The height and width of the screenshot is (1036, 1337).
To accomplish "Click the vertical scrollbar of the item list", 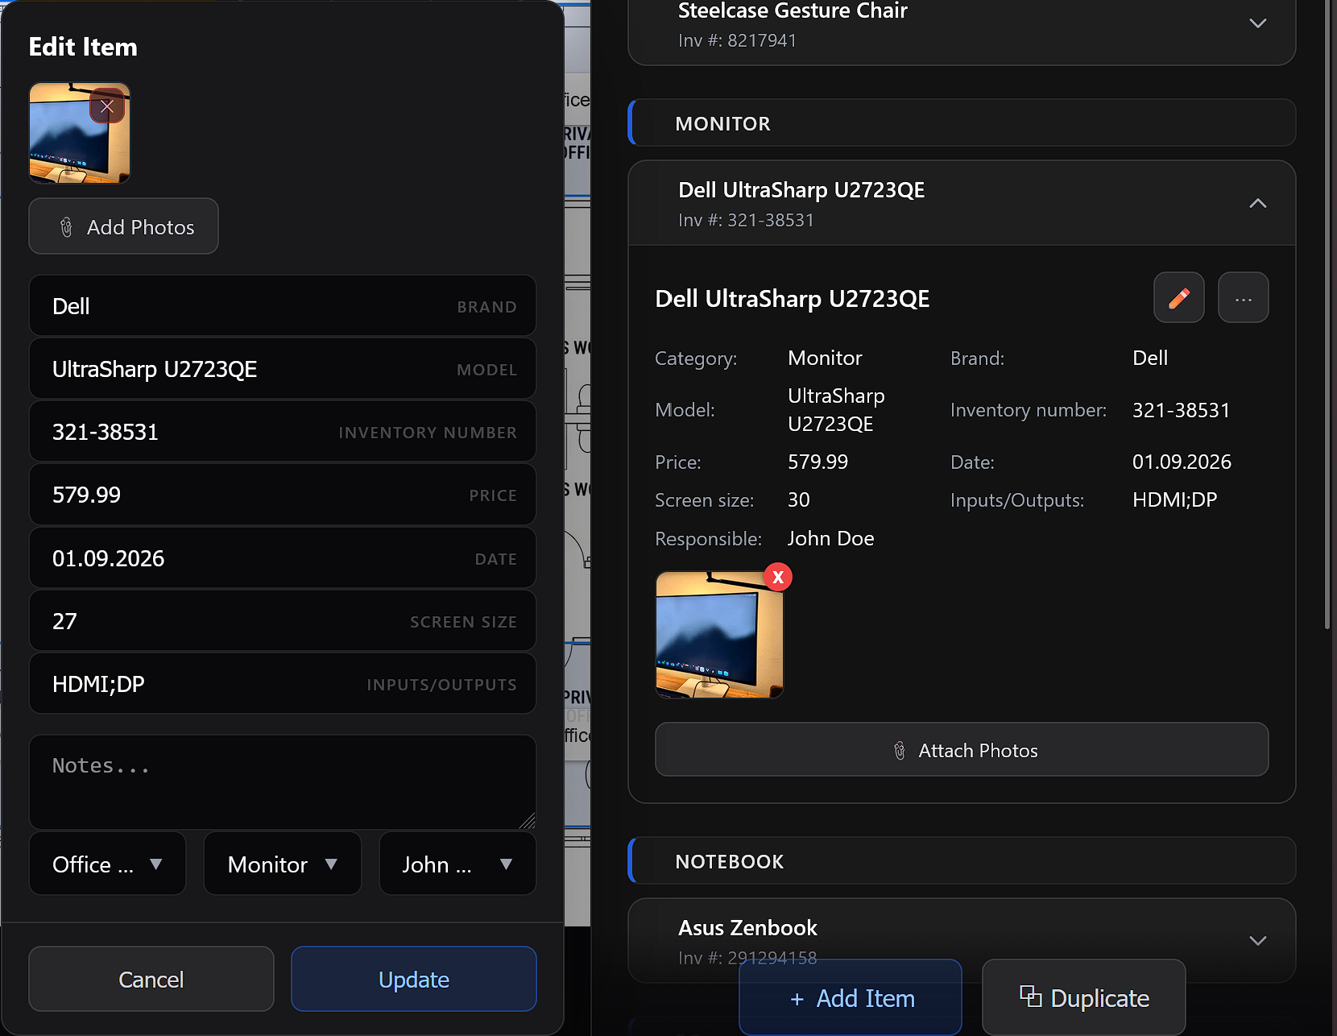I will [x=1327, y=314].
